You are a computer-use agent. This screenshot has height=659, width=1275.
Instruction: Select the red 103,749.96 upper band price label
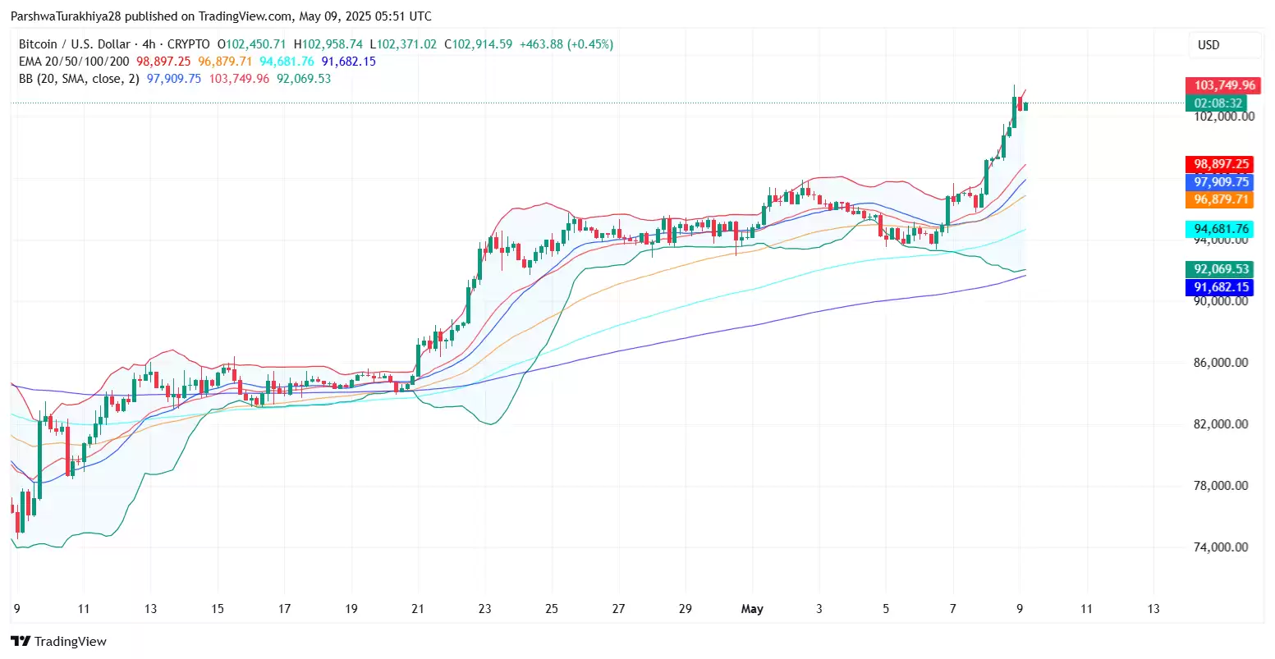(1223, 85)
